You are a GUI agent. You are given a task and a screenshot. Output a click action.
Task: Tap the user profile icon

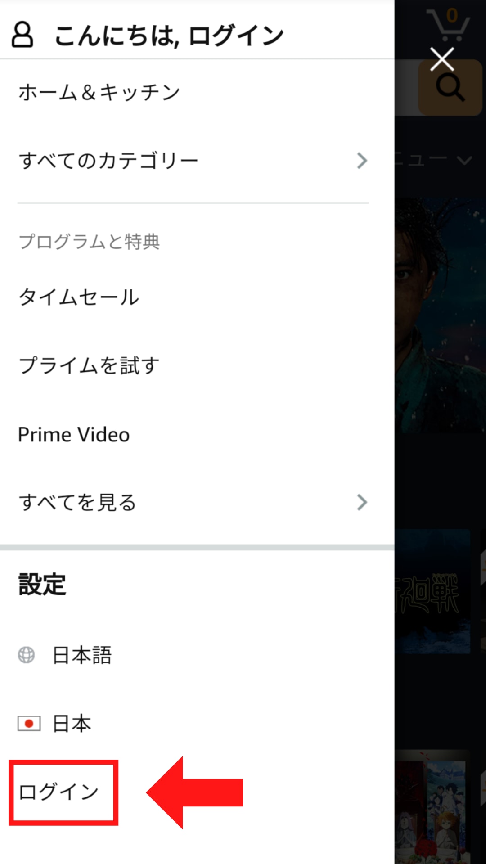coord(22,35)
